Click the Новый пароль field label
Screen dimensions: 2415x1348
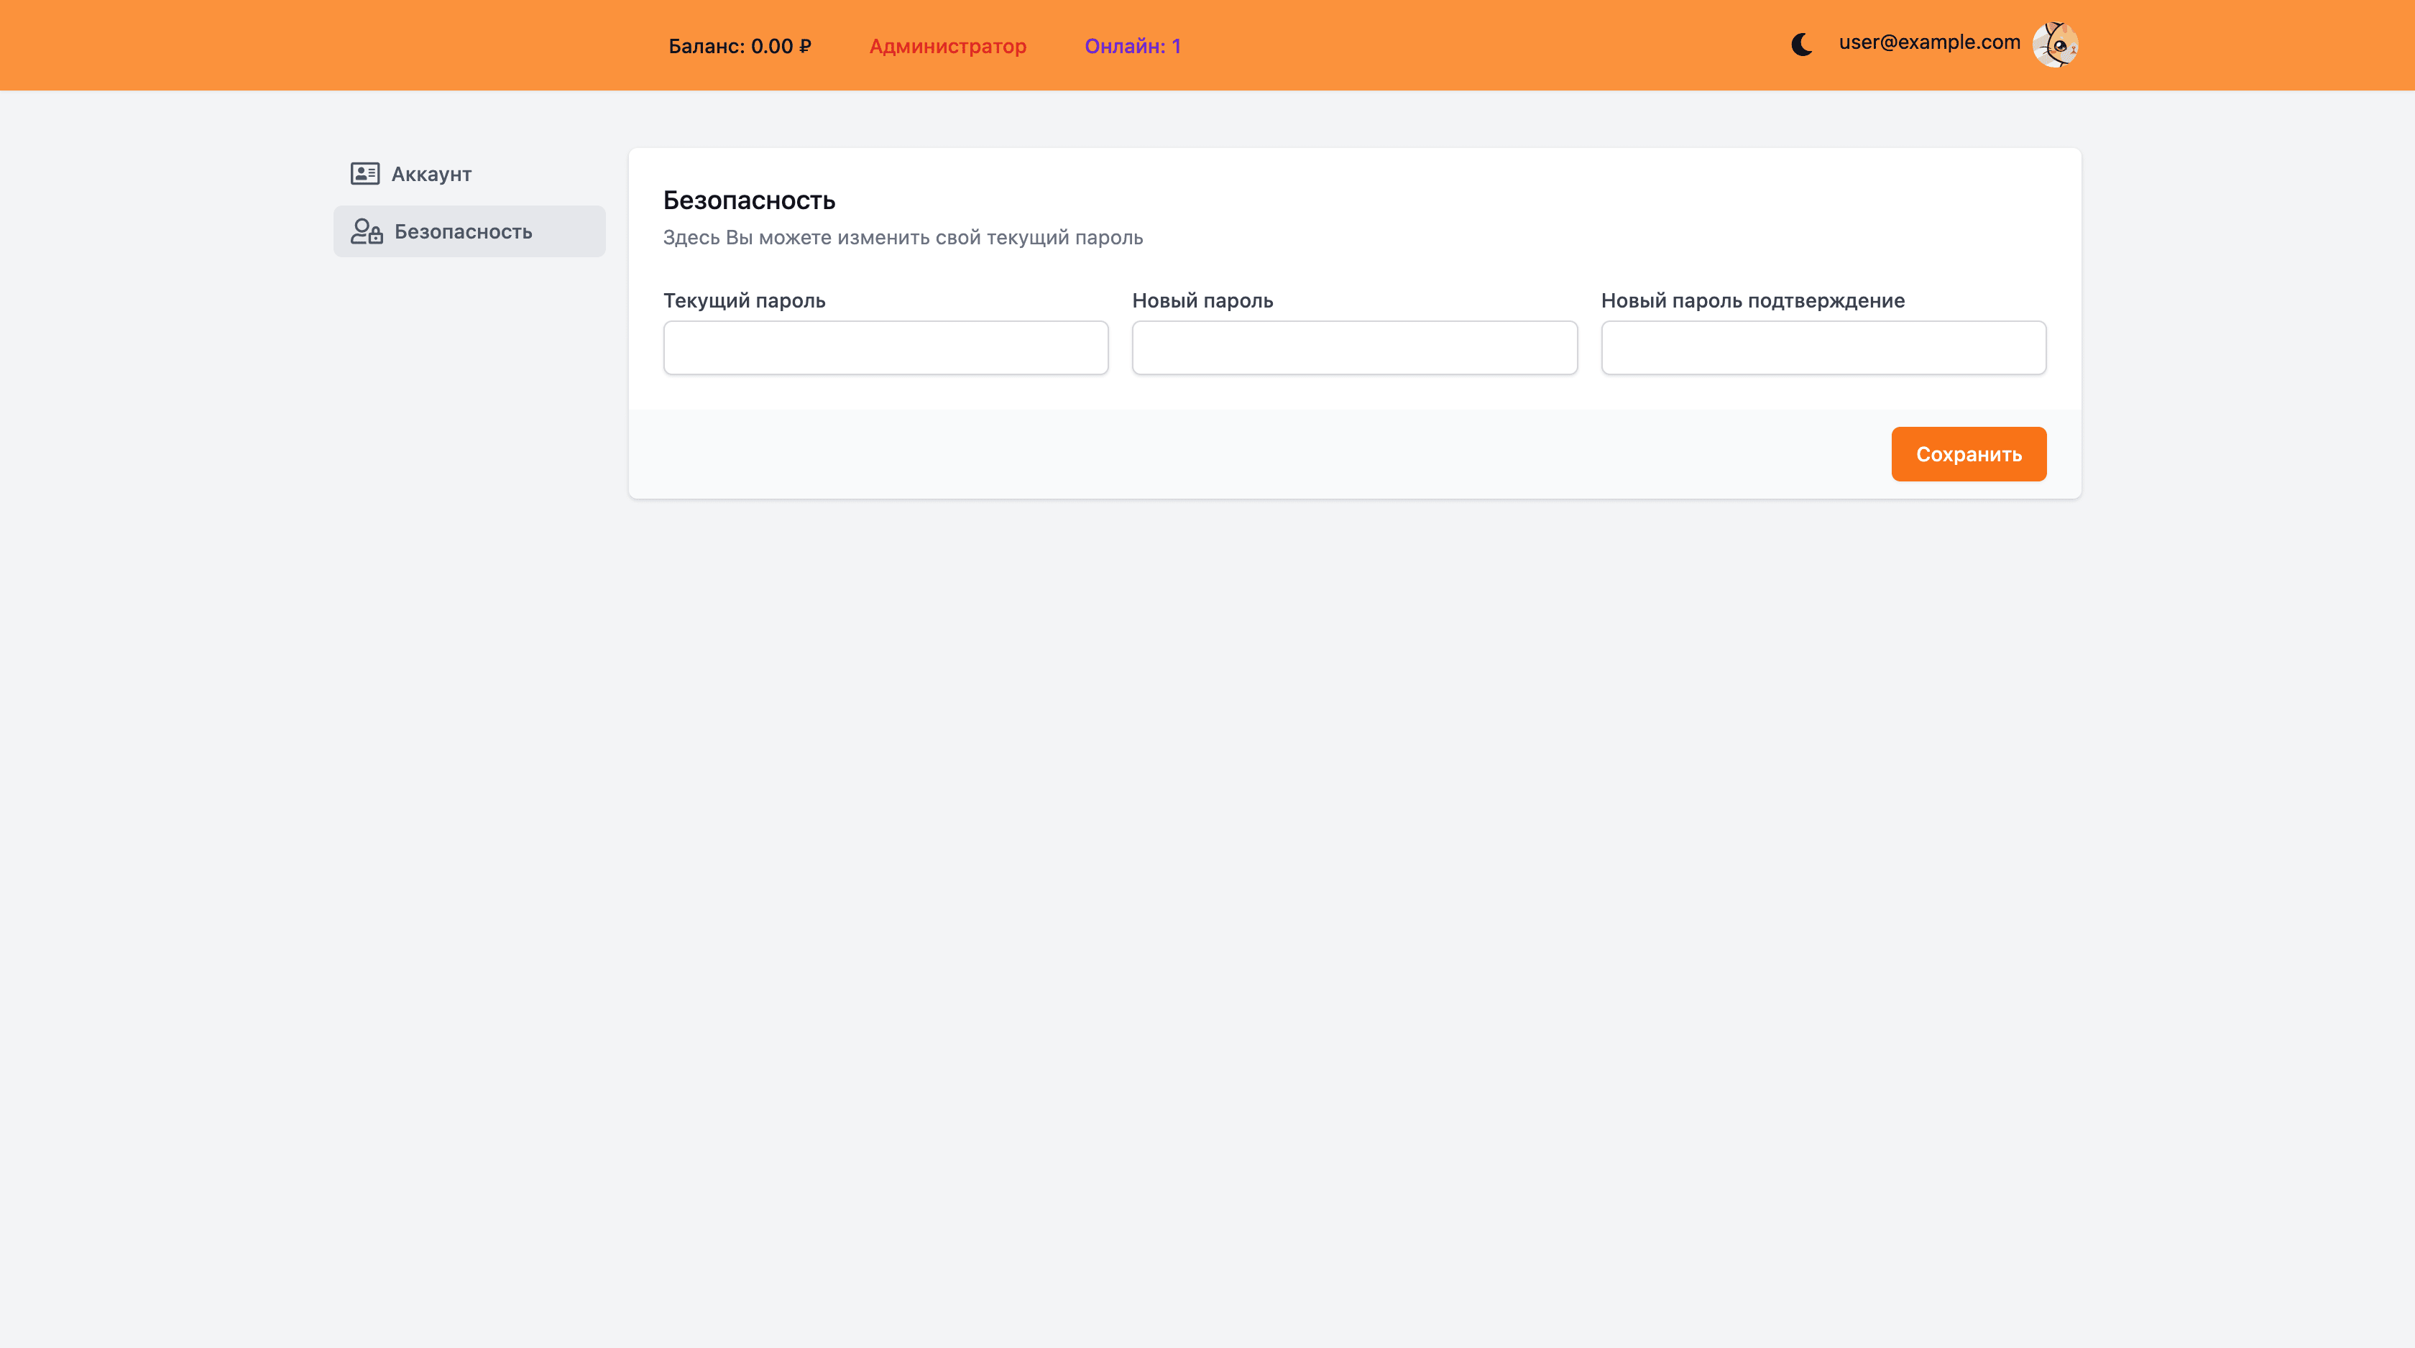pyautogui.click(x=1202, y=301)
